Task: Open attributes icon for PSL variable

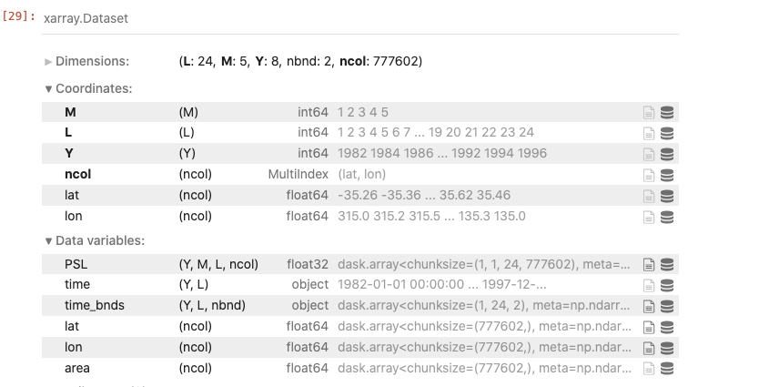Action: (x=648, y=265)
